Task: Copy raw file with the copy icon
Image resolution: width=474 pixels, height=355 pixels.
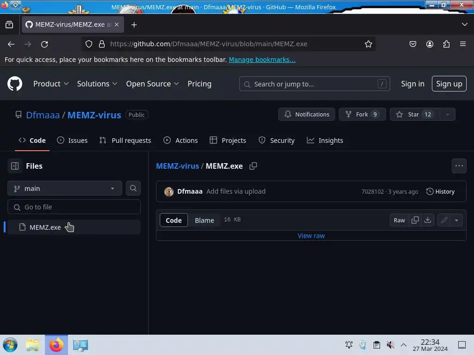Action: tap(415, 220)
